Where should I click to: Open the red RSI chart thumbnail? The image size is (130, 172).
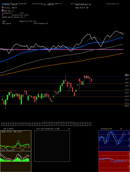tap(114, 162)
